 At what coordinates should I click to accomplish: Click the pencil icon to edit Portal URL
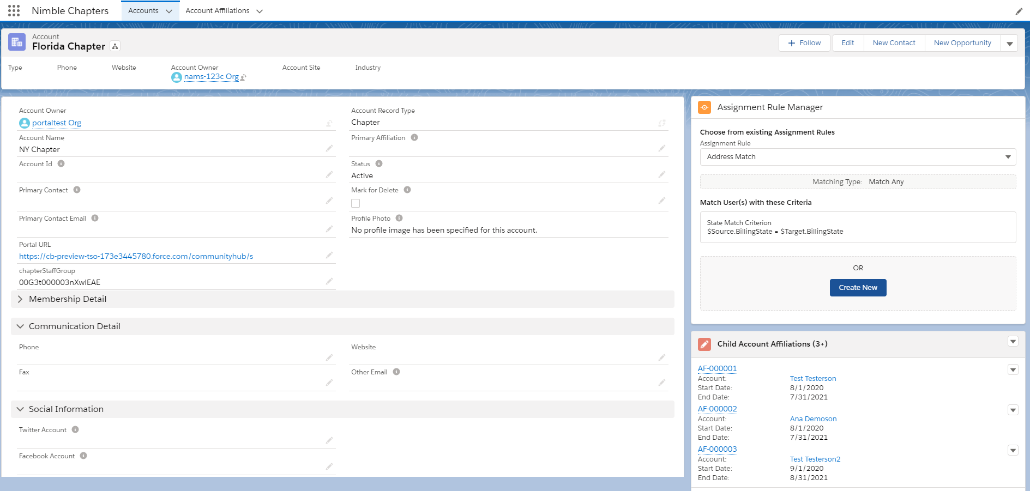[x=329, y=255]
